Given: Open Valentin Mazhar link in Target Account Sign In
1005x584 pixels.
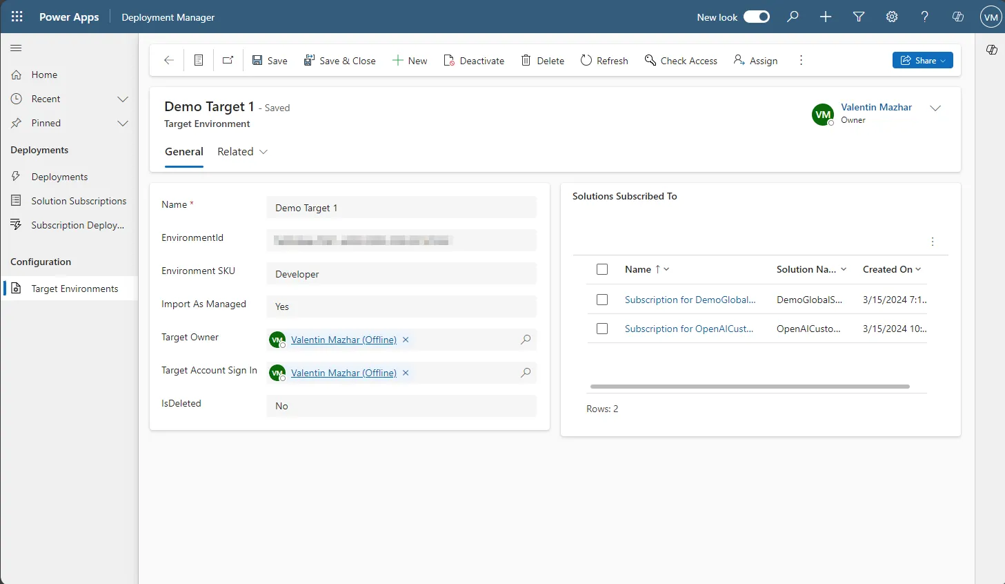Looking at the screenshot, I should (x=344, y=373).
